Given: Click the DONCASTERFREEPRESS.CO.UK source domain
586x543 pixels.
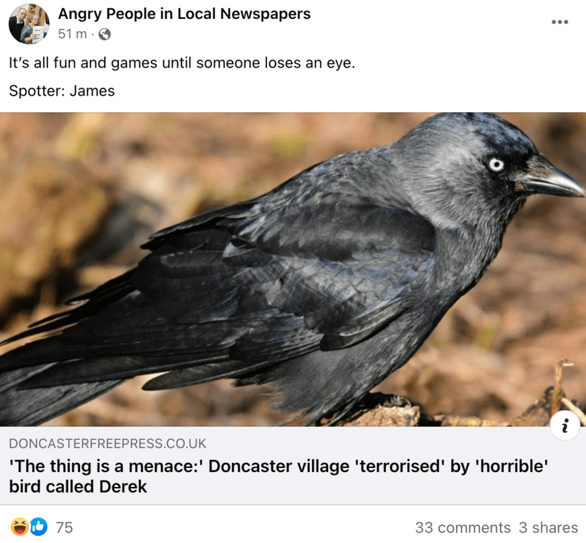Looking at the screenshot, I should point(107,443).
